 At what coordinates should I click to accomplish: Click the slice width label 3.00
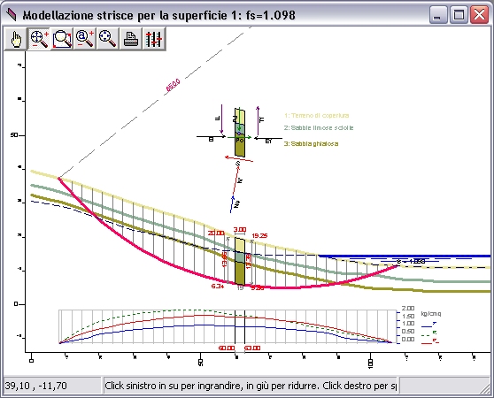240,230
